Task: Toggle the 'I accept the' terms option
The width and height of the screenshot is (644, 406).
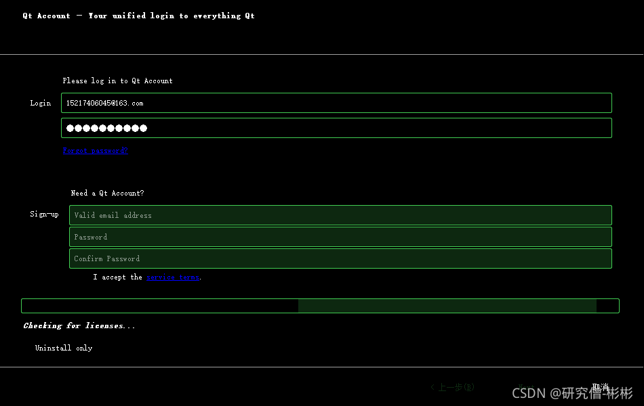Action: coord(117,277)
